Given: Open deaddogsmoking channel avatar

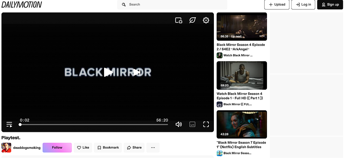Looking at the screenshot, I should click(x=6, y=148).
